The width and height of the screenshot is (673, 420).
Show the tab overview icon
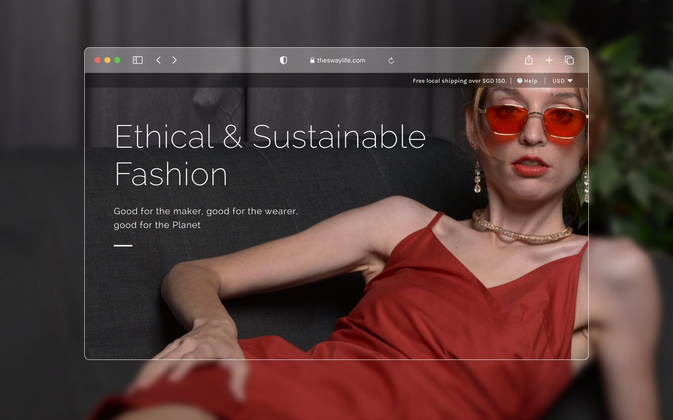pyautogui.click(x=569, y=60)
